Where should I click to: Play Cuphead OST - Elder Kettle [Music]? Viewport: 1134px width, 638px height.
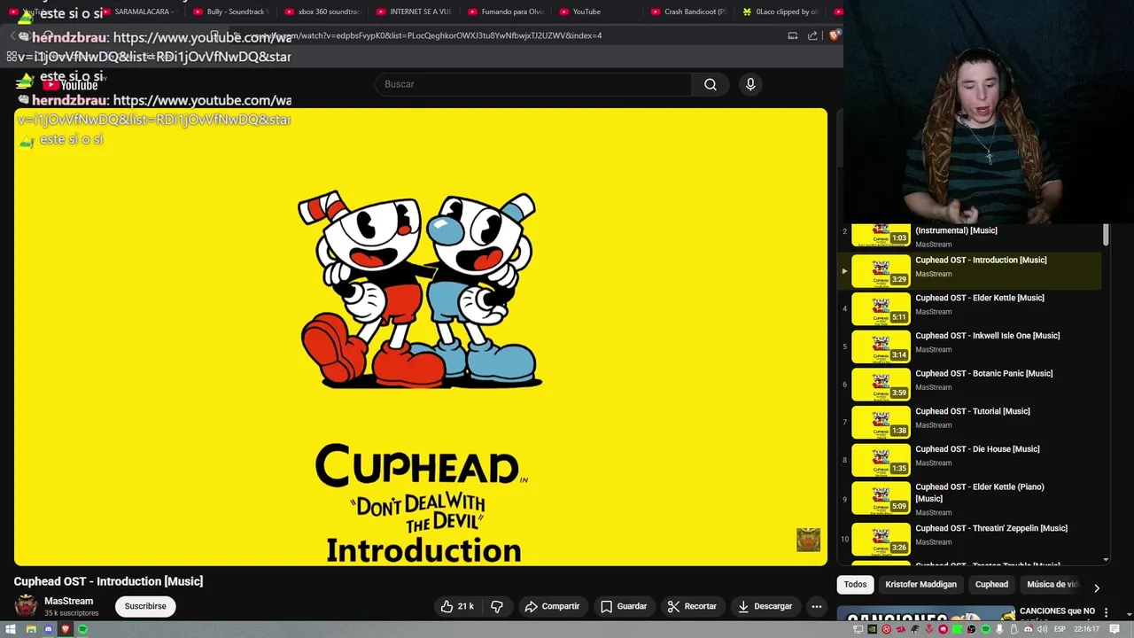[x=970, y=308]
